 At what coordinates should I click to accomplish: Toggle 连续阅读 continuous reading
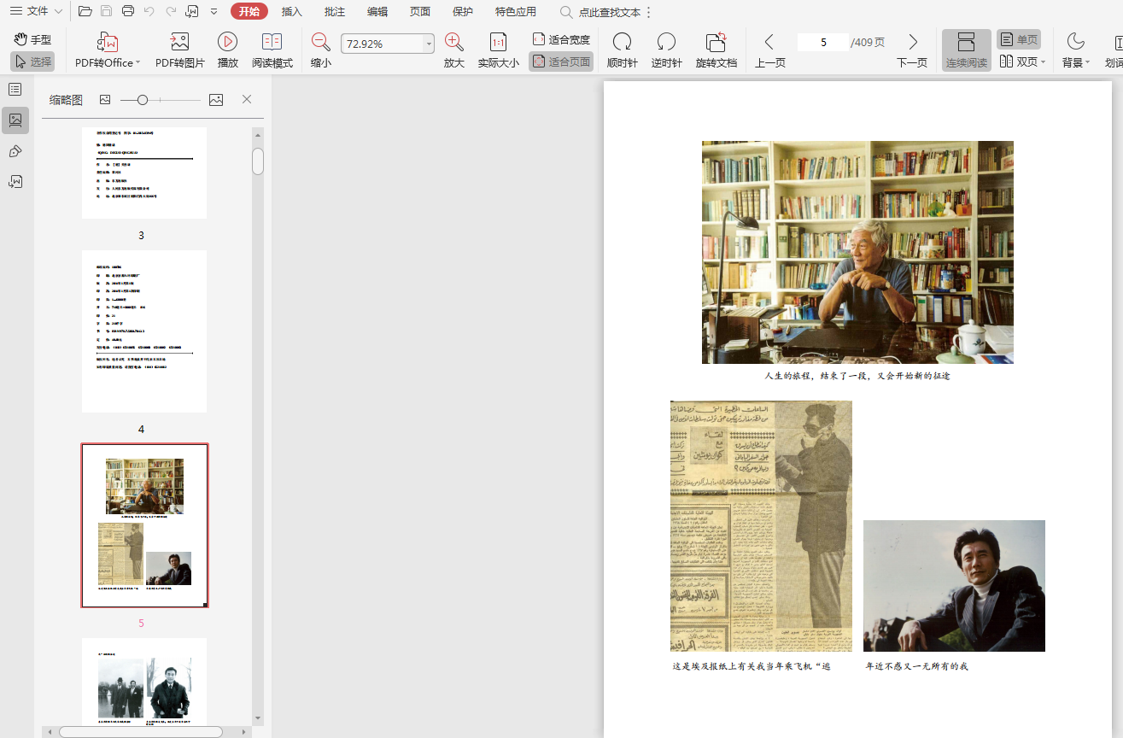(966, 50)
